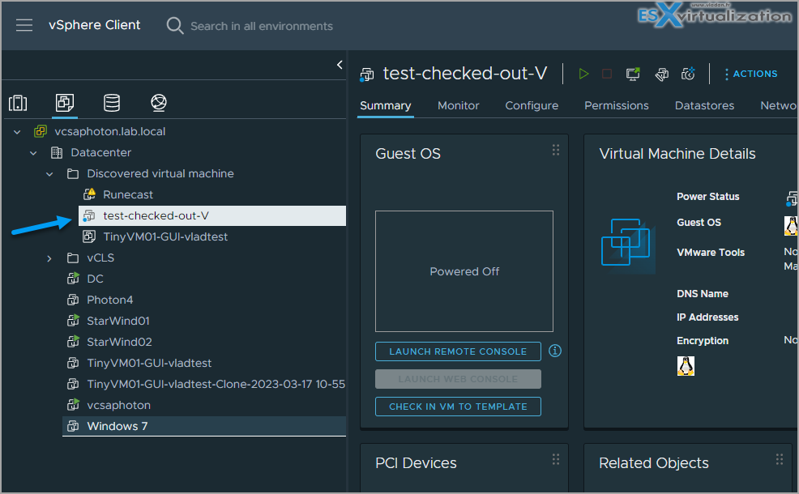The image size is (799, 494).
Task: Click the Photon4 VM icon
Action: [x=74, y=300]
